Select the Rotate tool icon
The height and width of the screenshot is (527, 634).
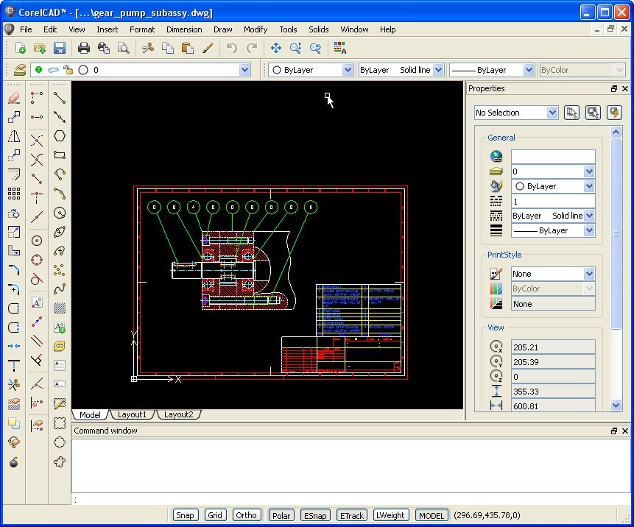point(14,213)
